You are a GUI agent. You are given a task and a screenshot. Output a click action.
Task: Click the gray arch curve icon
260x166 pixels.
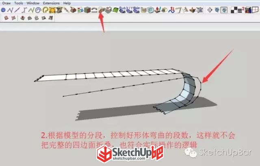[x=94, y=10]
